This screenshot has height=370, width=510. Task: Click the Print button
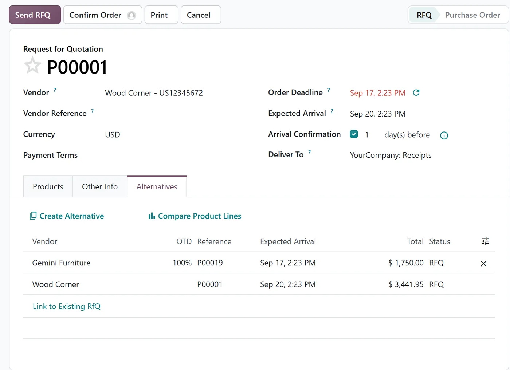pos(161,15)
